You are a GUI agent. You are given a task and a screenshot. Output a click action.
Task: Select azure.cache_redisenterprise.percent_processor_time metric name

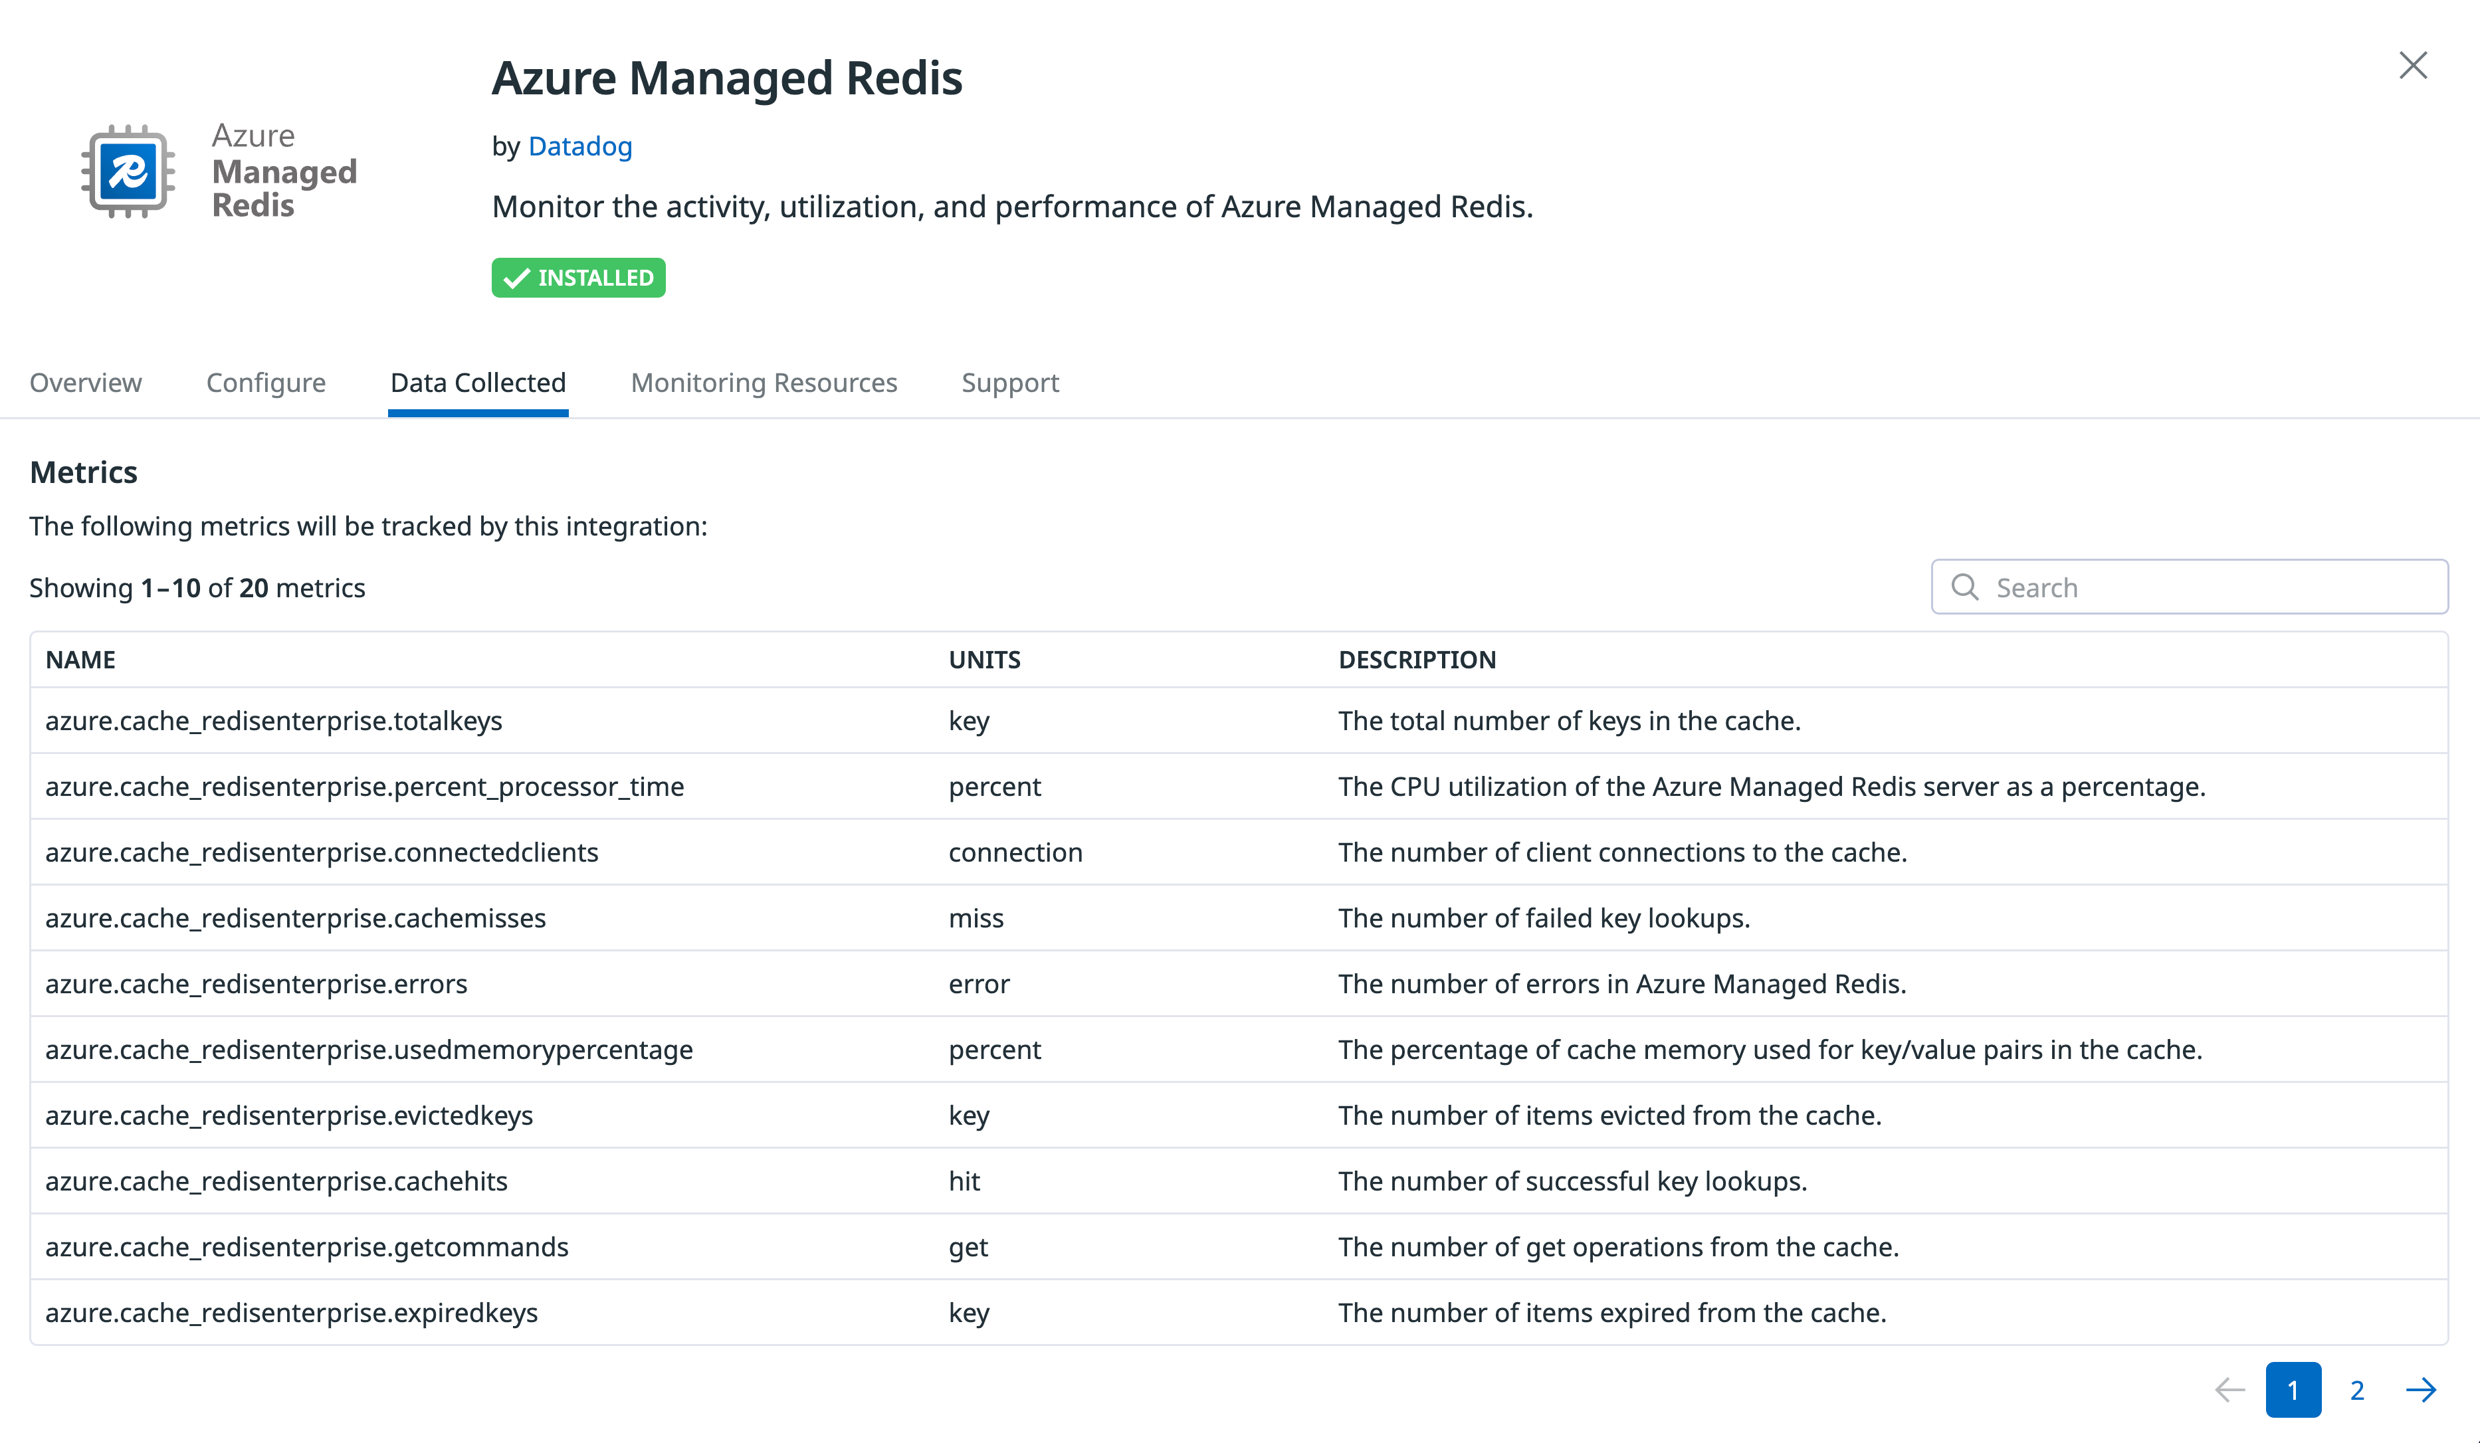tap(364, 787)
